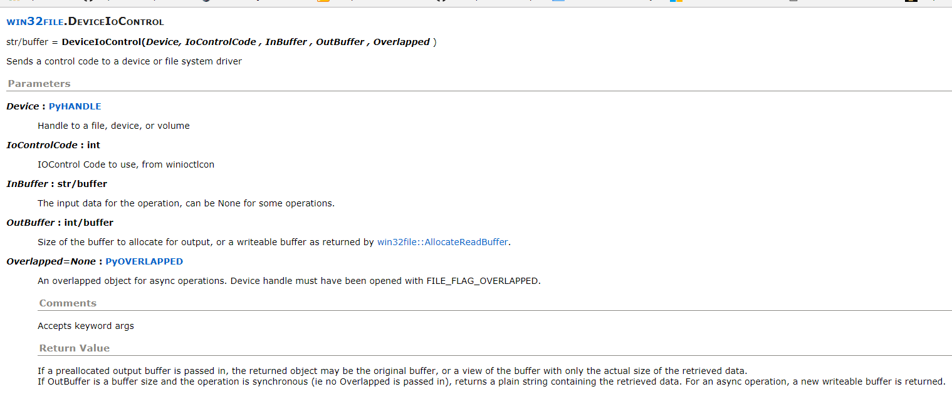Viewport: 952px width, 409px height.
Task: Click the Accepts keyword args comment
Action: [x=86, y=326]
